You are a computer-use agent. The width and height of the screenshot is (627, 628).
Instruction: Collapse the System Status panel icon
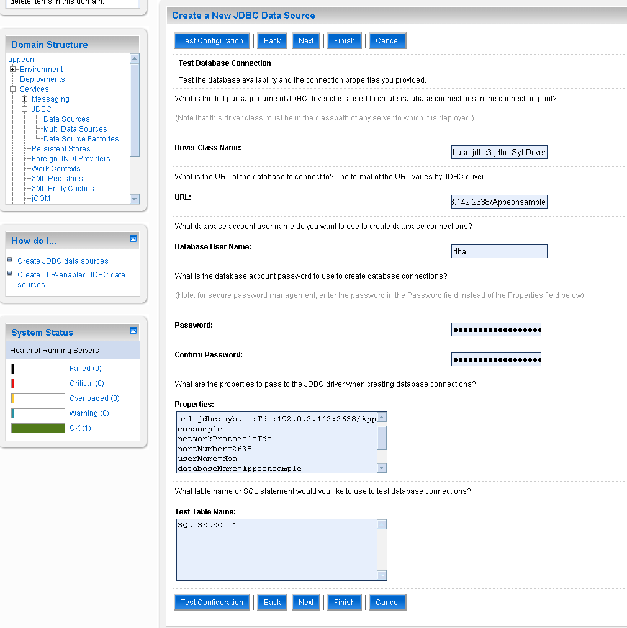click(133, 331)
